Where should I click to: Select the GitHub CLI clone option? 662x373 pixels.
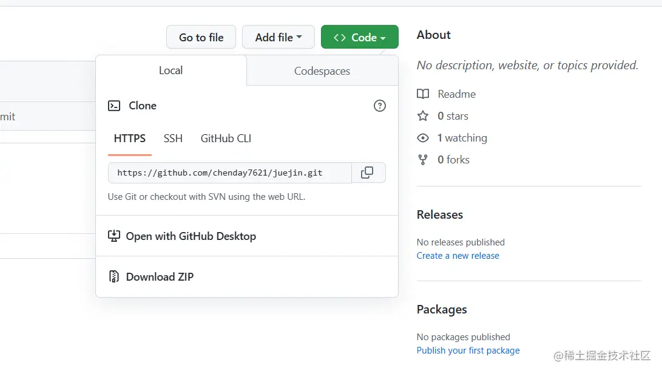(x=226, y=139)
